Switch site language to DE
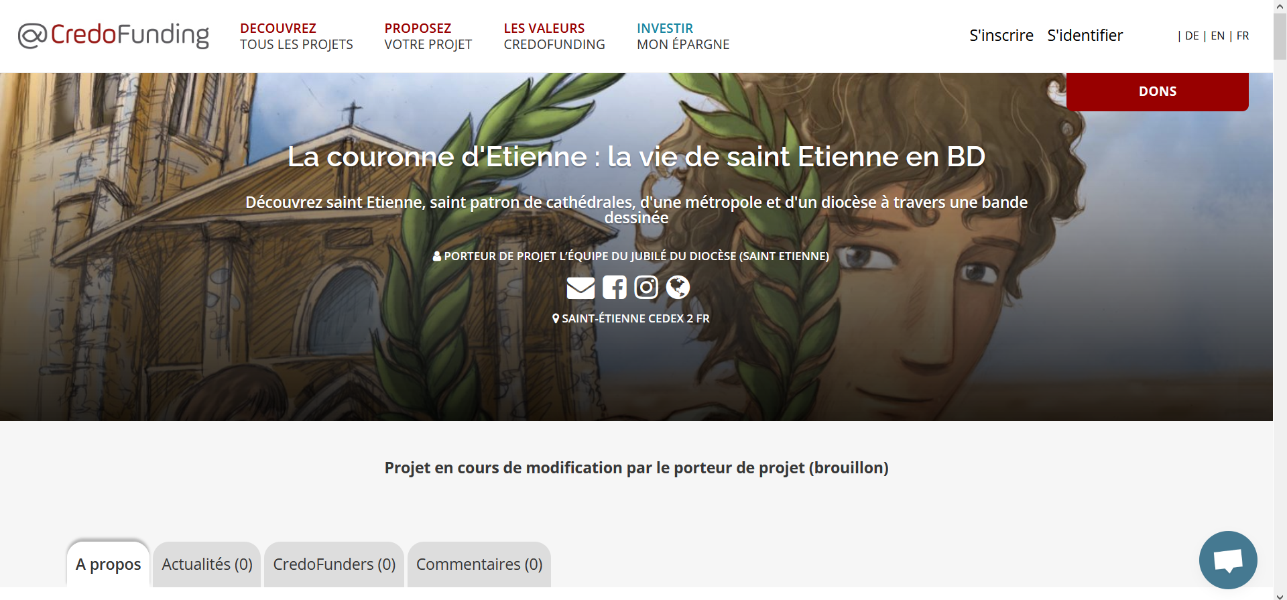The width and height of the screenshot is (1287, 600). click(x=1192, y=36)
